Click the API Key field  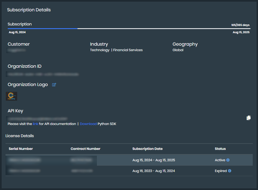(37, 118)
